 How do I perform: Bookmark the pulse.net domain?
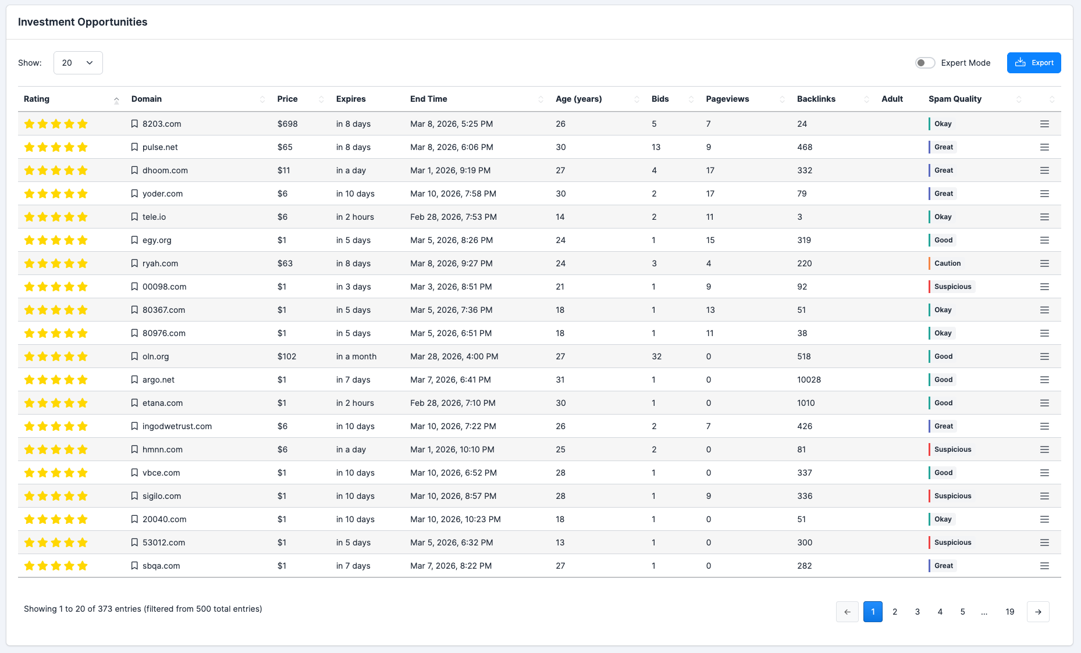pyautogui.click(x=134, y=147)
